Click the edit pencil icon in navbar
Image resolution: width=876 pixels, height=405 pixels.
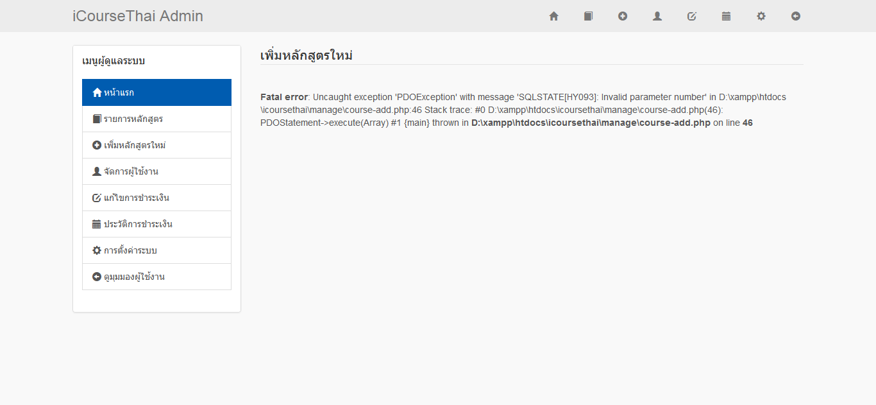click(692, 16)
